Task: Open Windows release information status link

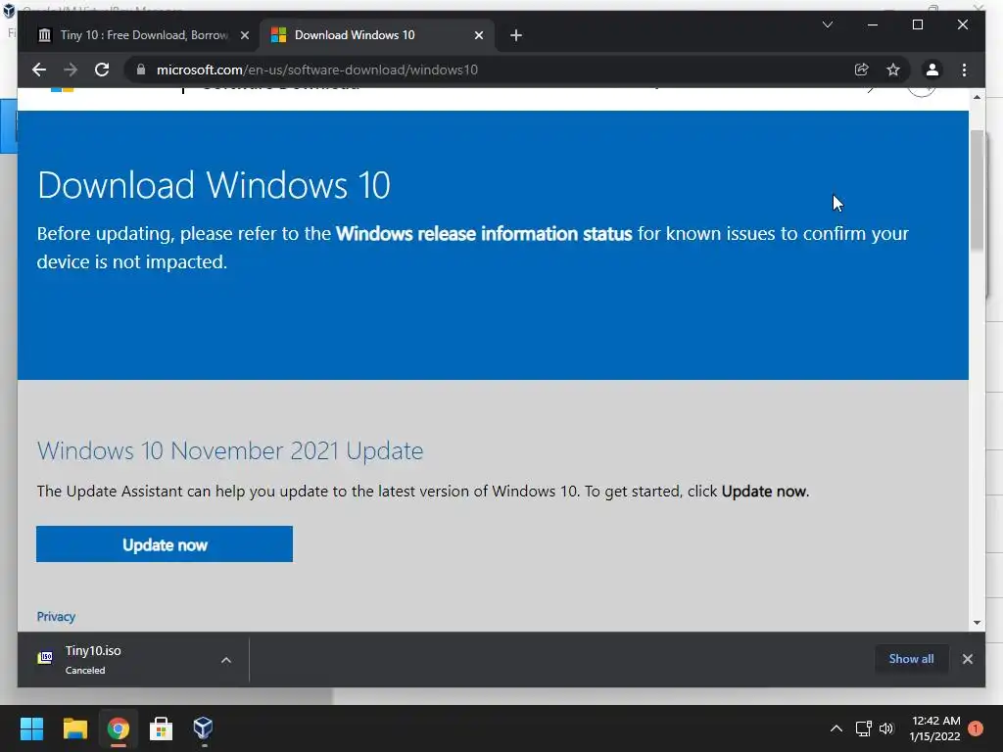Action: (484, 233)
